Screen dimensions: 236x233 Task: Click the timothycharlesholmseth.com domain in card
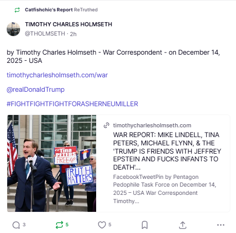[152, 125]
